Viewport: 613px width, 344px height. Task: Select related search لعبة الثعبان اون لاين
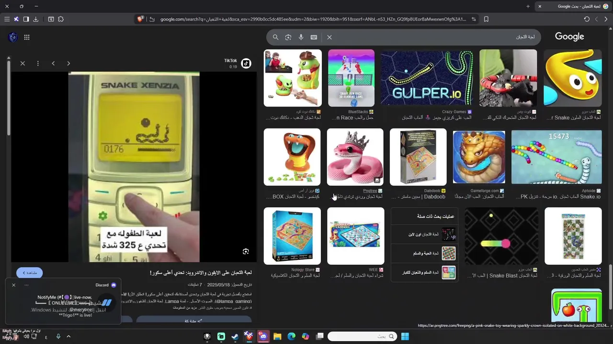[424, 234]
